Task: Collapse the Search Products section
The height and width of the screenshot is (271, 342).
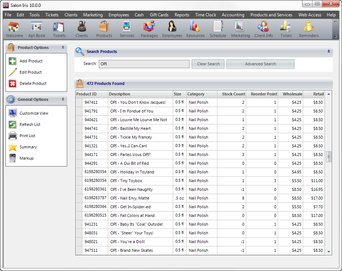Action: point(329,52)
